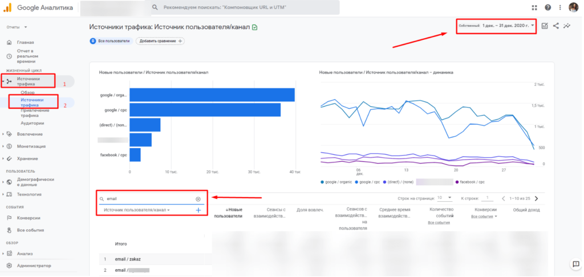Open the rows per page dropdown

point(445,198)
